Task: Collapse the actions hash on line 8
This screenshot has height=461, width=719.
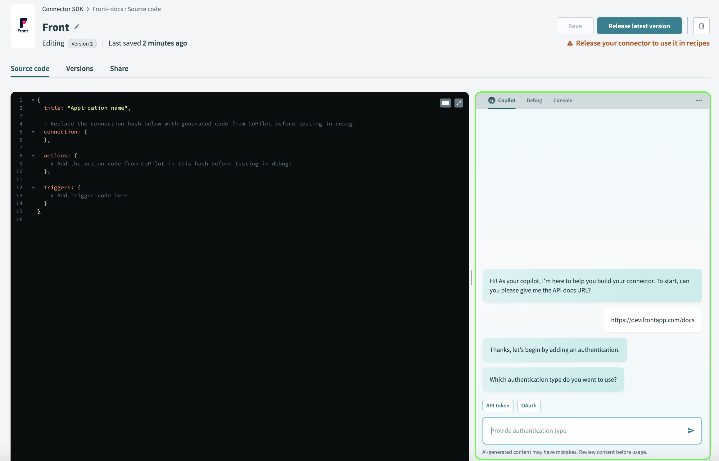Action: [33, 156]
